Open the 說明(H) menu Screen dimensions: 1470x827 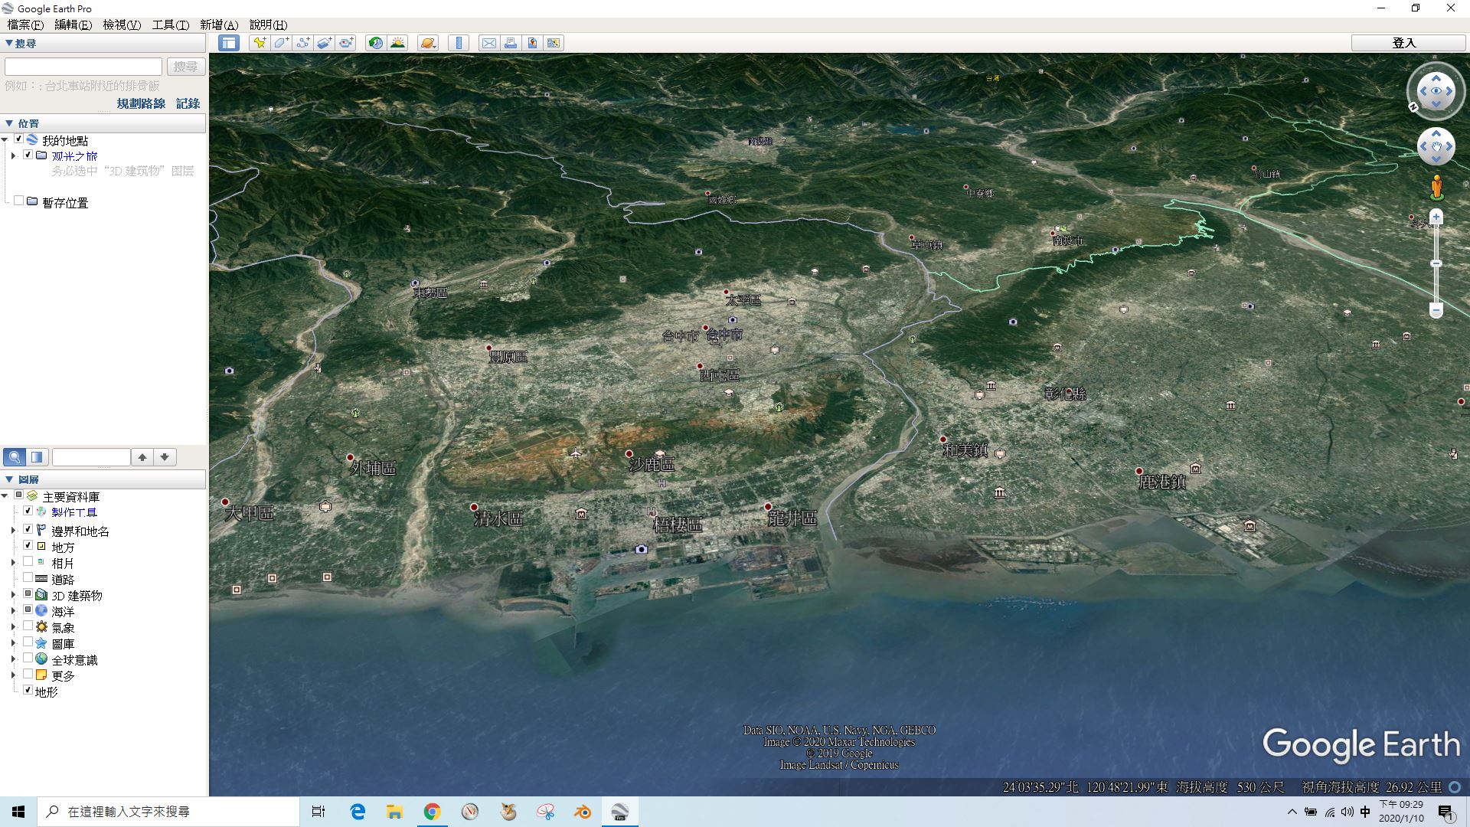268,25
